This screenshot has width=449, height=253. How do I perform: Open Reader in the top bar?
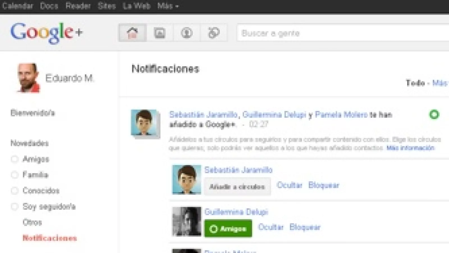pos(78,6)
